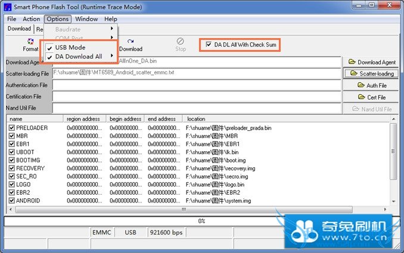The image size is (404, 253).
Task: Click the Cert File button
Action: point(371,97)
